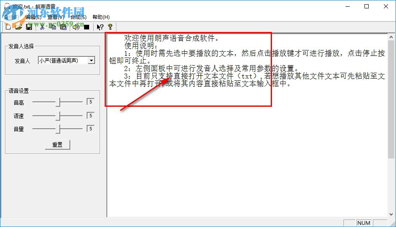The width and height of the screenshot is (396, 227).
Task: Expand the 发音人 voice dropdown
Action: (91, 61)
